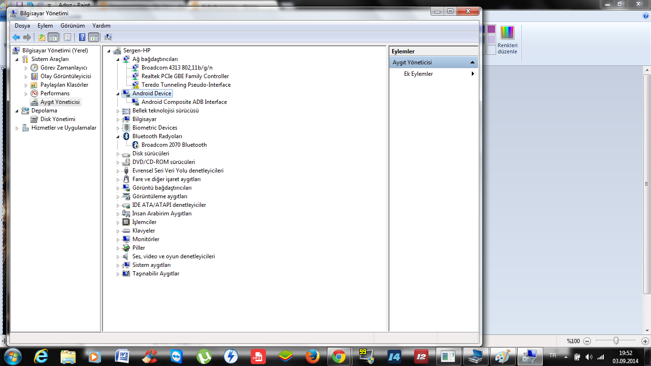Open uTorrent from the taskbar
The image size is (651, 366).
point(204,356)
